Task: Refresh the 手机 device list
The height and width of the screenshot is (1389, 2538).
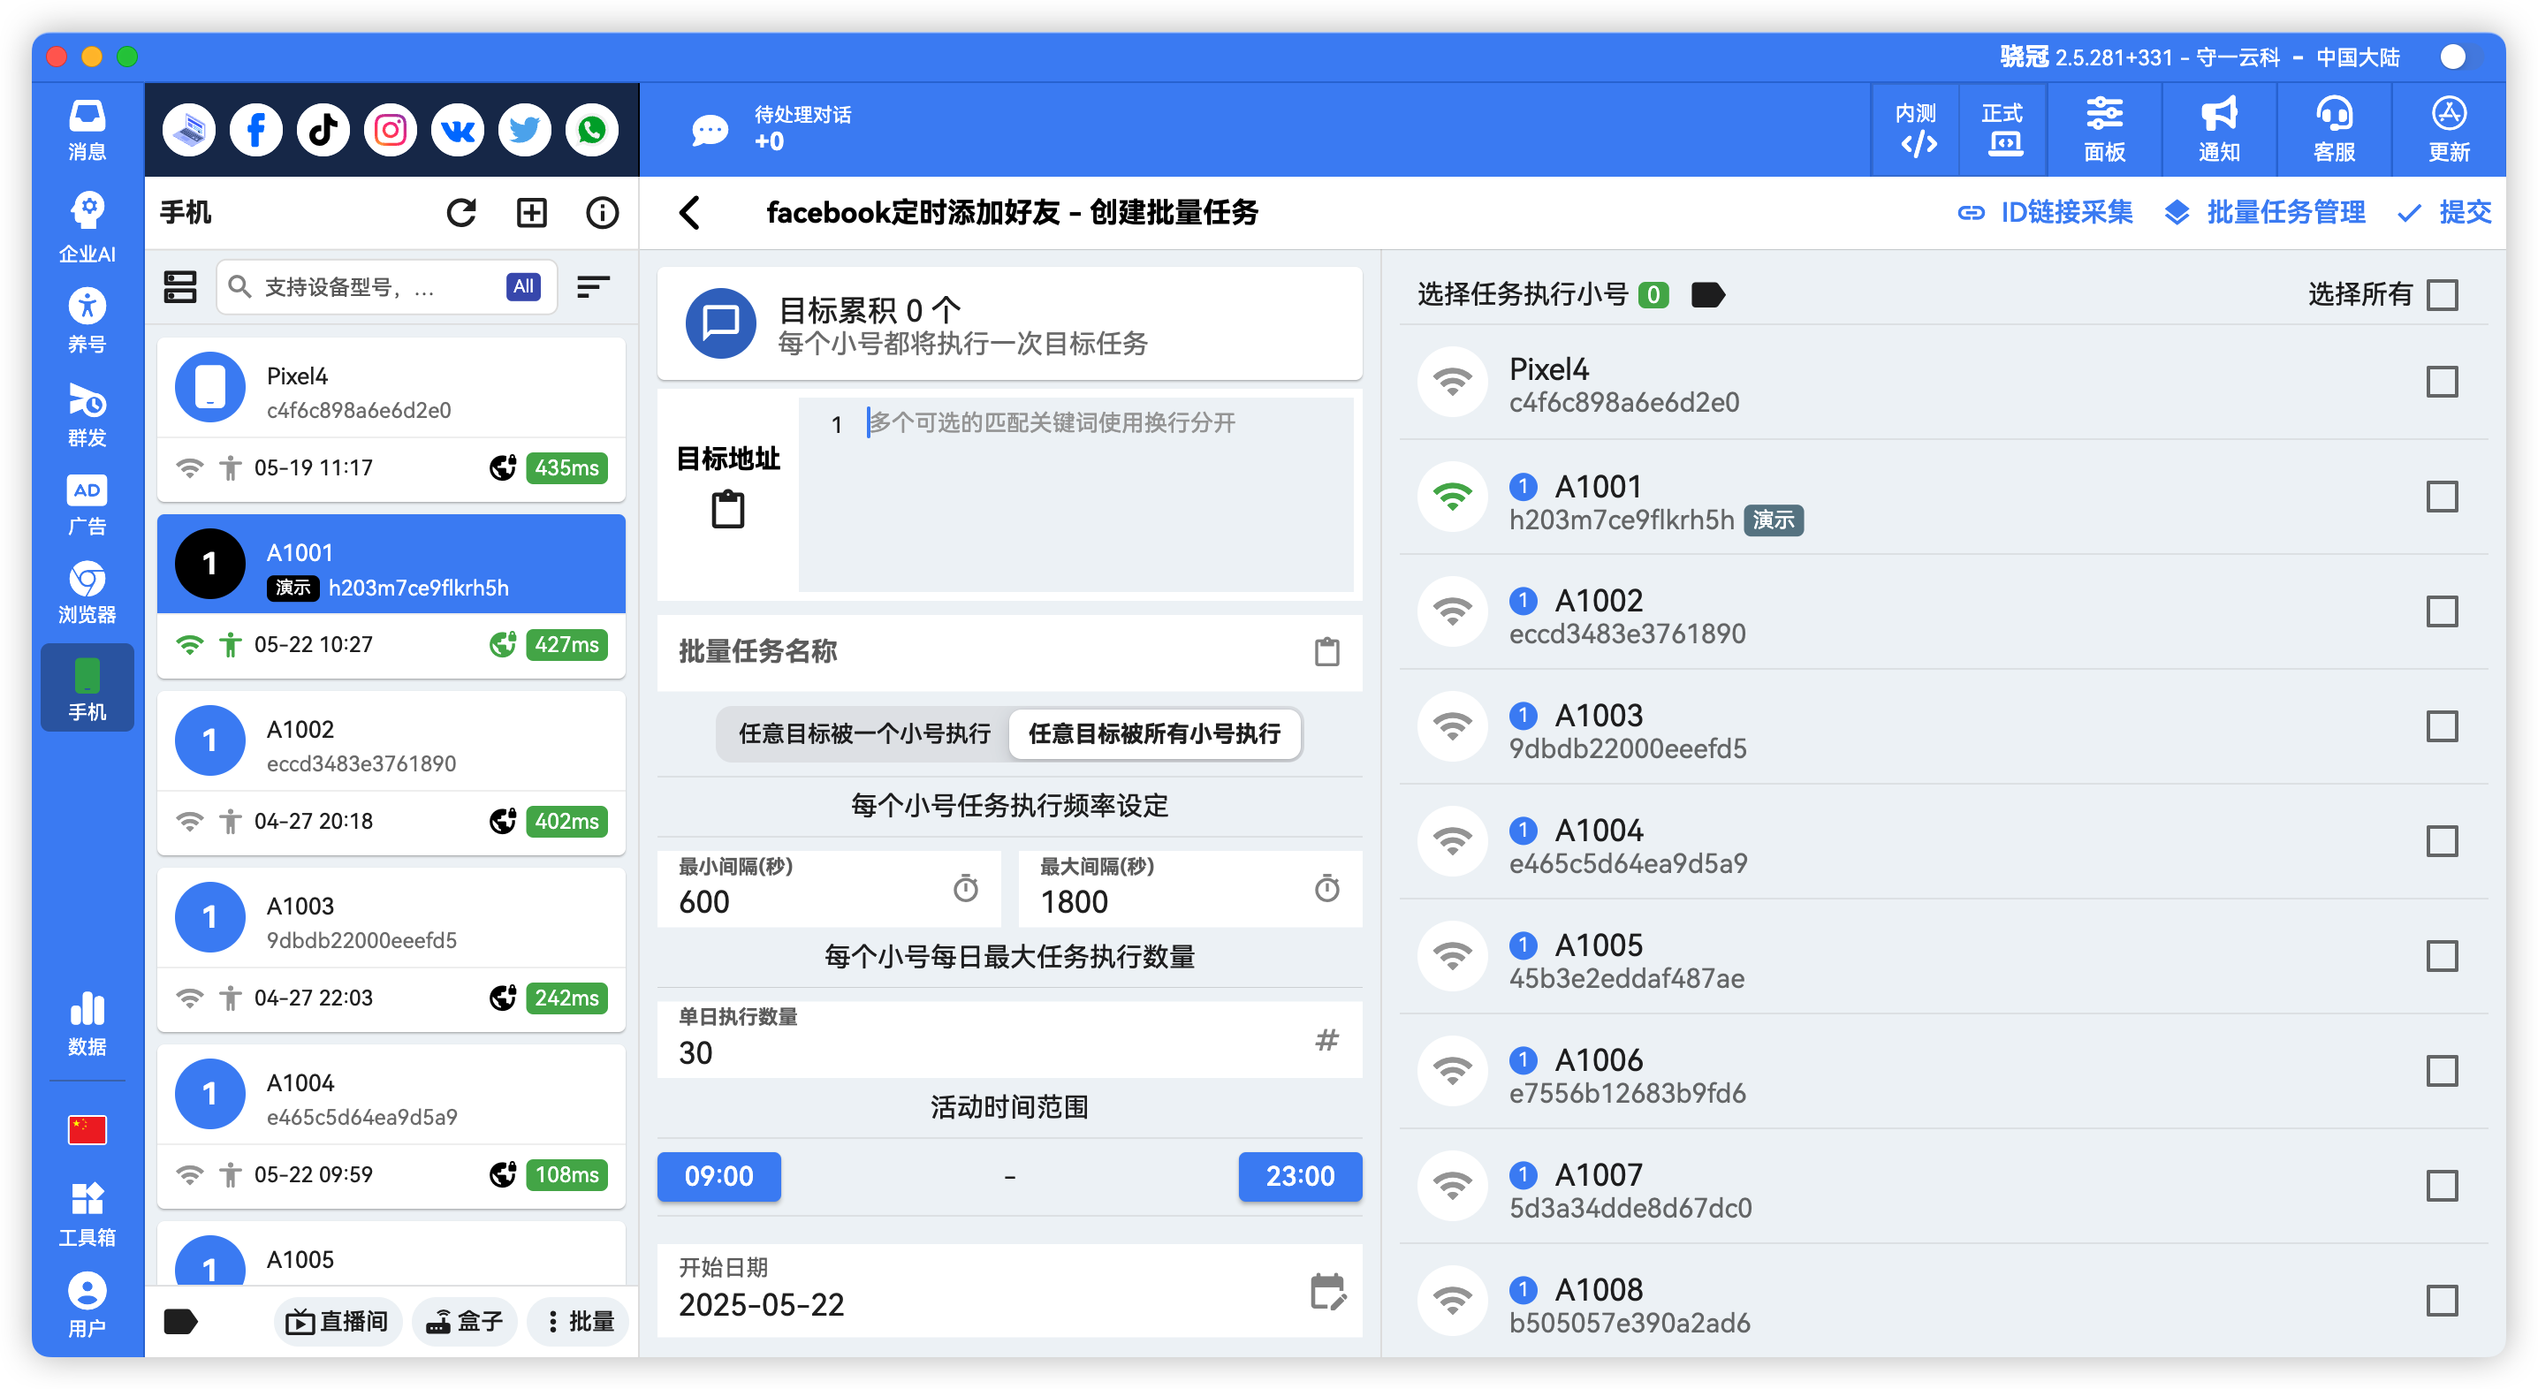Action: 462,212
